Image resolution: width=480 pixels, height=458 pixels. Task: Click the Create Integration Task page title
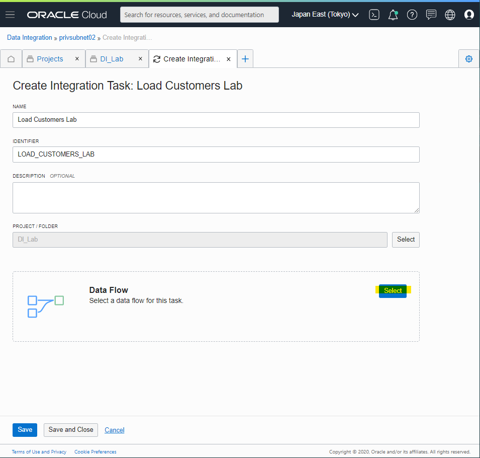[x=128, y=86]
